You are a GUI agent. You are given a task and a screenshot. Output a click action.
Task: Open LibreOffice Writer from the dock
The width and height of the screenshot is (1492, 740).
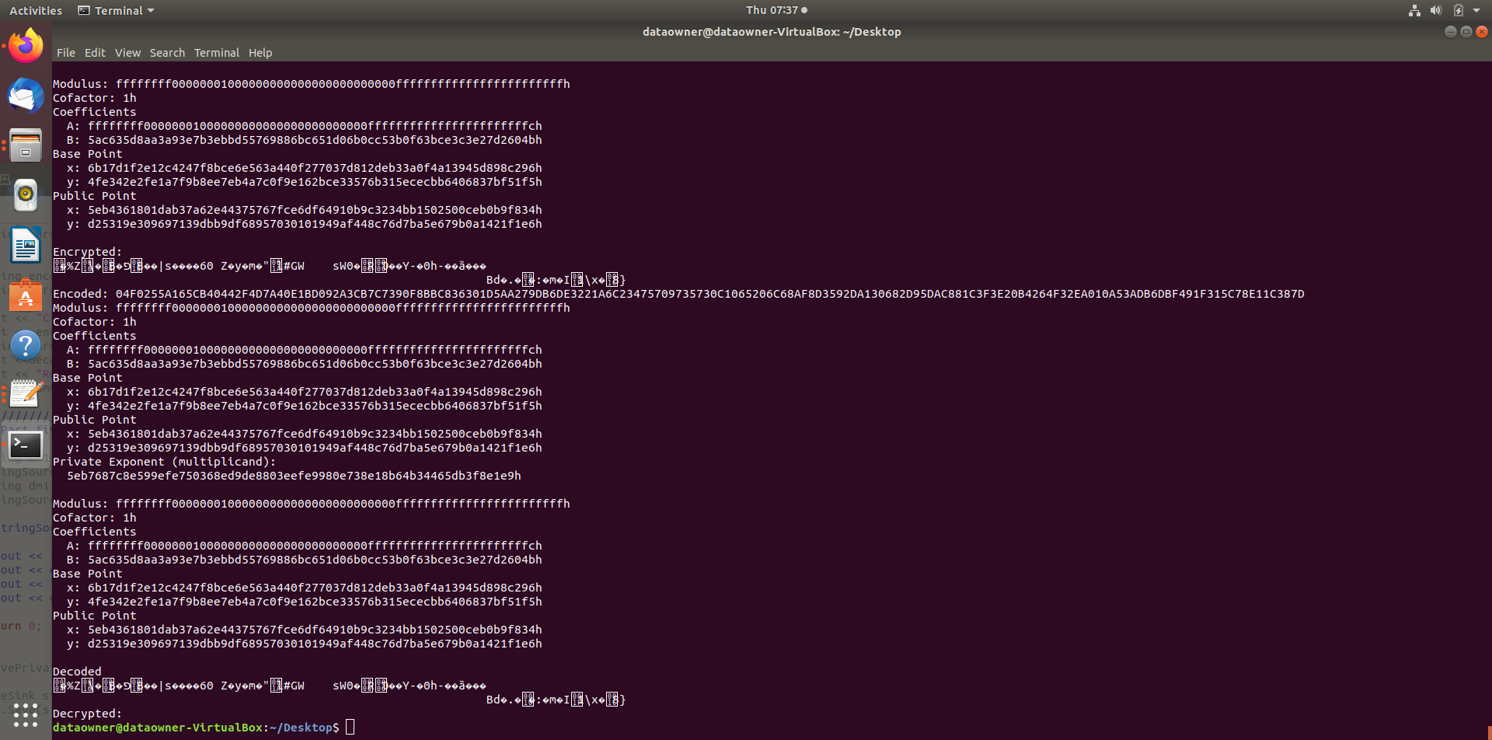(x=26, y=245)
